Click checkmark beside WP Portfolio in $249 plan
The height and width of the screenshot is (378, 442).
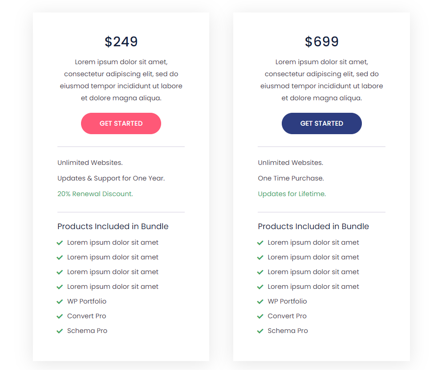60,301
